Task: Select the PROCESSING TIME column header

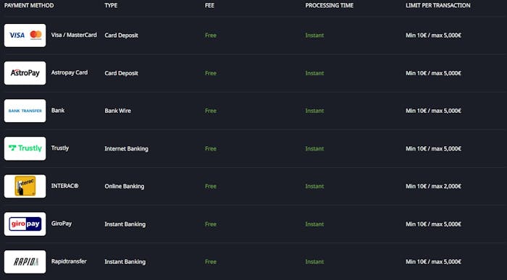Action: tap(329, 6)
